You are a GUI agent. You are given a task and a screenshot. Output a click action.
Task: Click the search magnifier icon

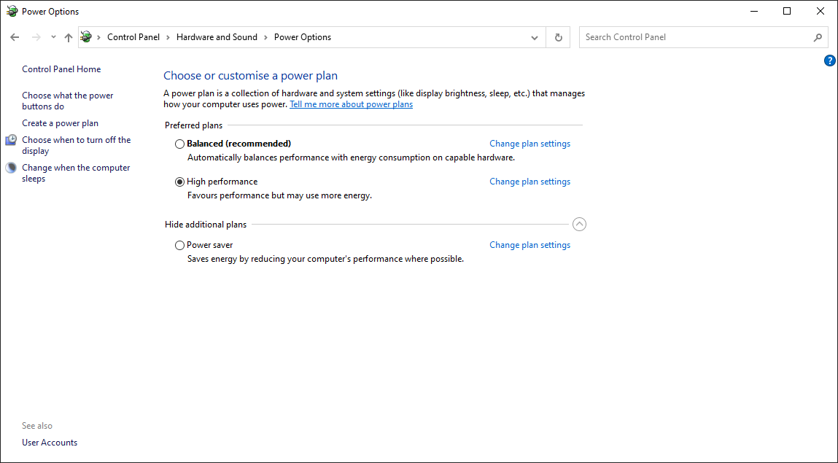click(x=818, y=37)
